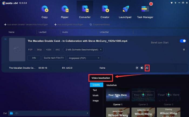189x117 pixels.
Task: Toggle the Bereit zum Start switch
Action: coord(183,41)
